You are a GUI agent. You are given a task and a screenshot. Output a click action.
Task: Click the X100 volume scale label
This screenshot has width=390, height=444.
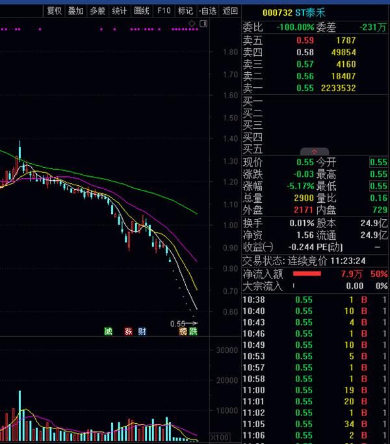(x=221, y=437)
